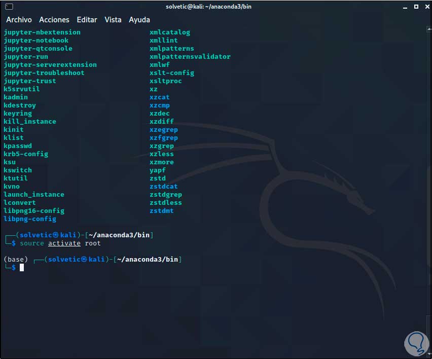Click the zstdless entry
This screenshot has width=432, height=359.
coord(166,203)
